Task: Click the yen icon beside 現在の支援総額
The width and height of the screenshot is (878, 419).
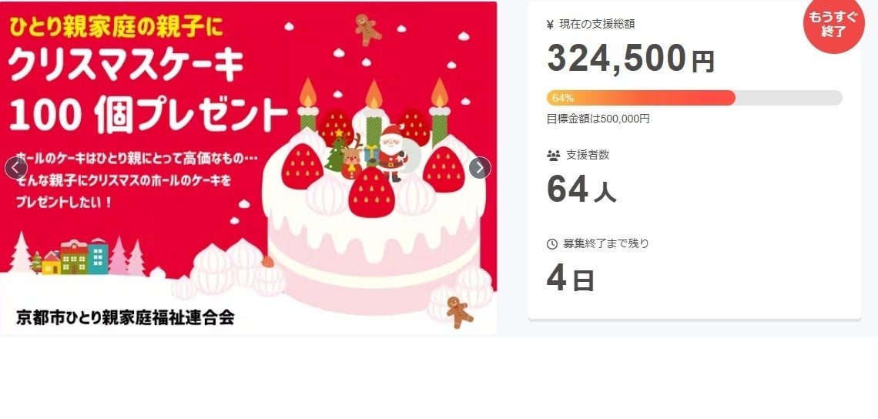Action: [x=550, y=24]
